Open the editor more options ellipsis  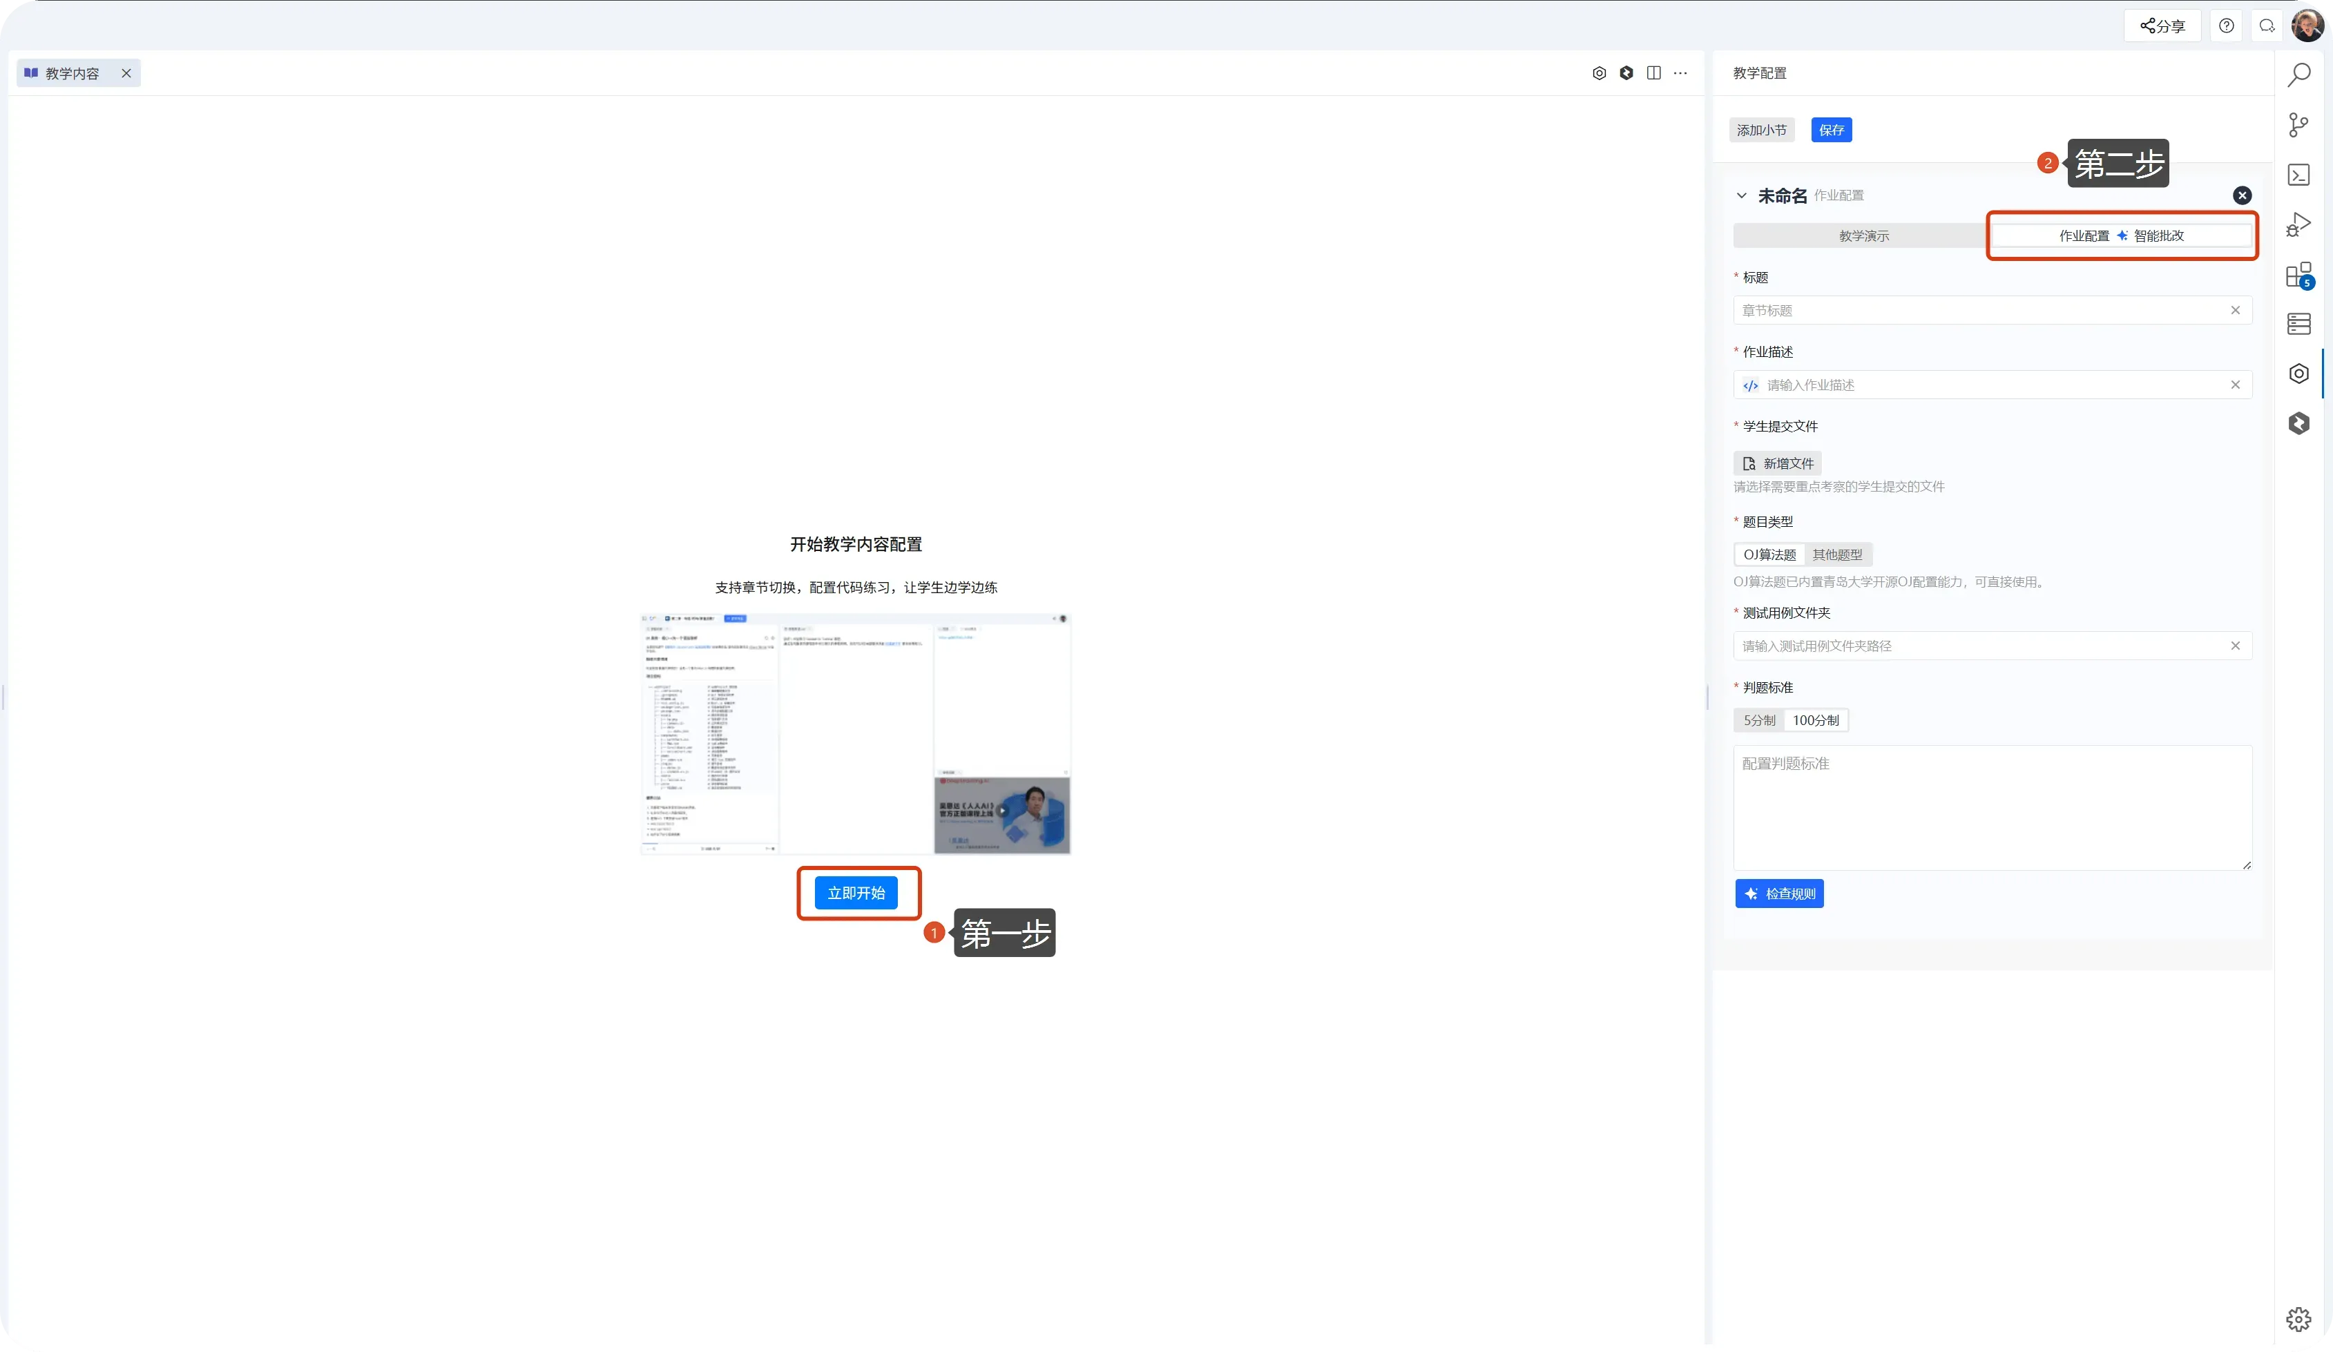[1680, 73]
